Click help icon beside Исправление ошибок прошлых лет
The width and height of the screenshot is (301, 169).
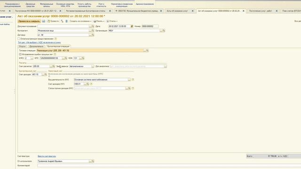pyautogui.click(x=55, y=54)
